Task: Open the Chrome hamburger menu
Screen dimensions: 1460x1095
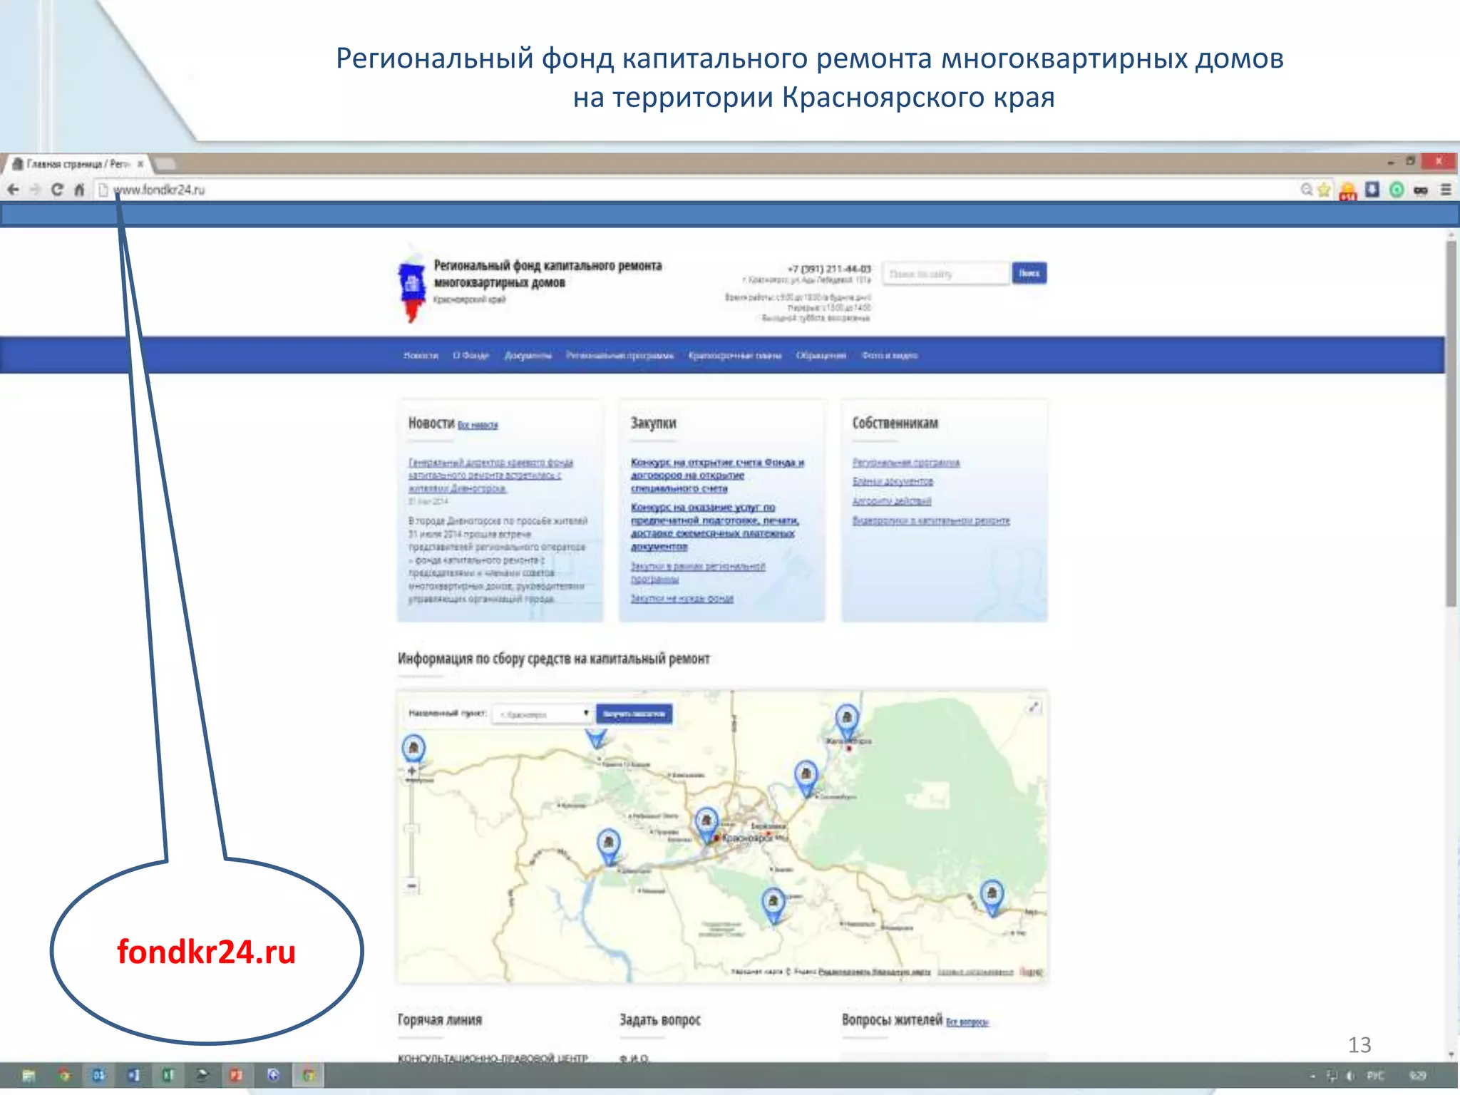Action: click(x=1446, y=190)
